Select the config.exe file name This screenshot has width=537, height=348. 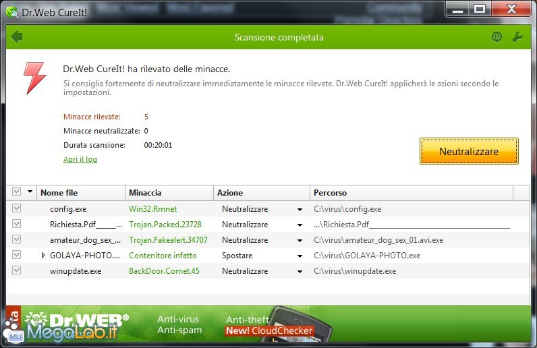click(x=68, y=209)
